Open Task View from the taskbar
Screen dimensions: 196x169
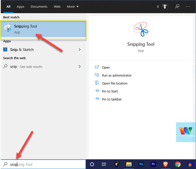pyautogui.click(x=104, y=164)
